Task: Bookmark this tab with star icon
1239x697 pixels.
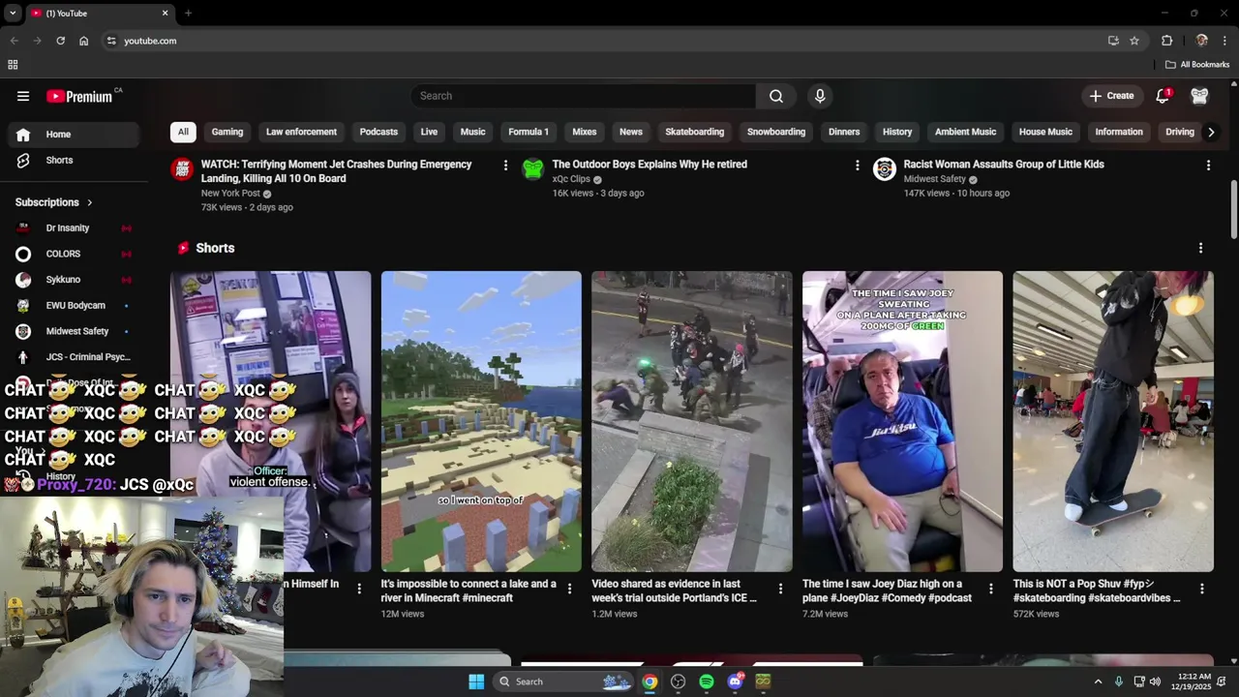Action: pyautogui.click(x=1134, y=41)
